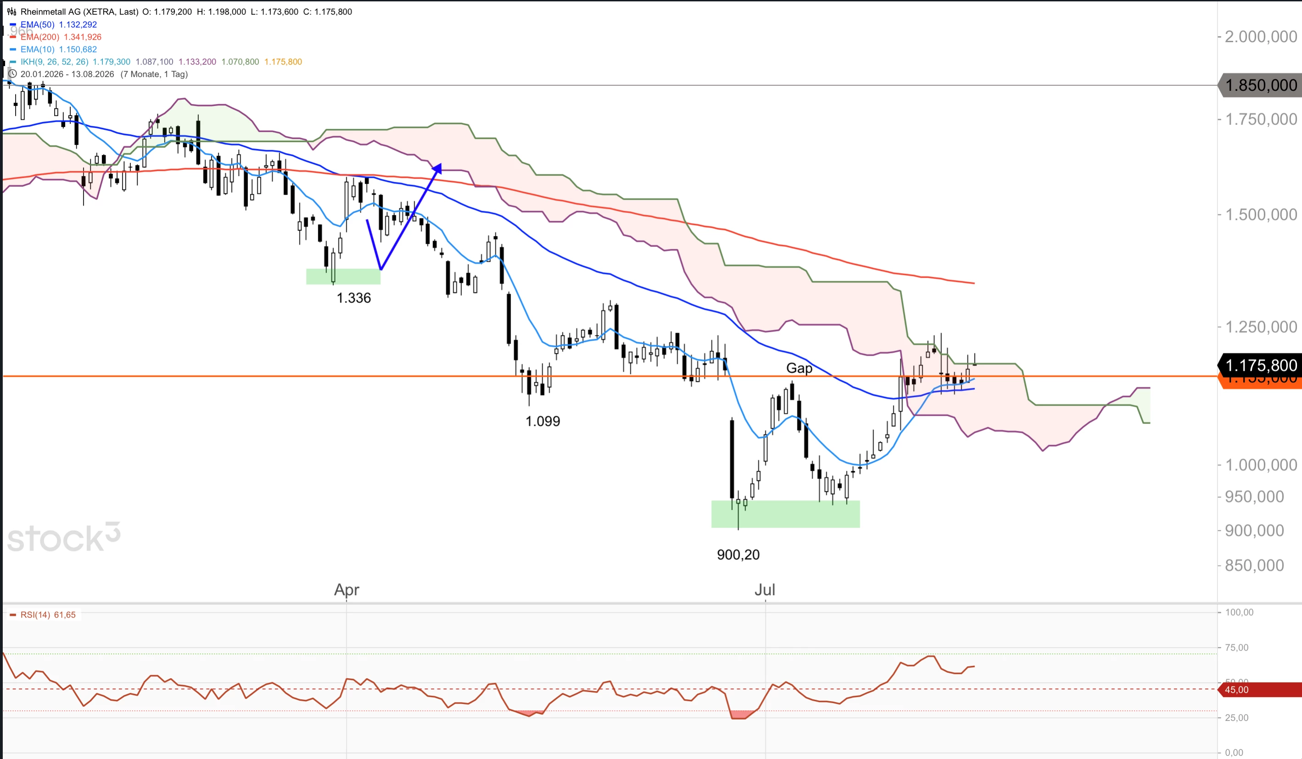Click the 900,000 price axis label

click(1254, 530)
